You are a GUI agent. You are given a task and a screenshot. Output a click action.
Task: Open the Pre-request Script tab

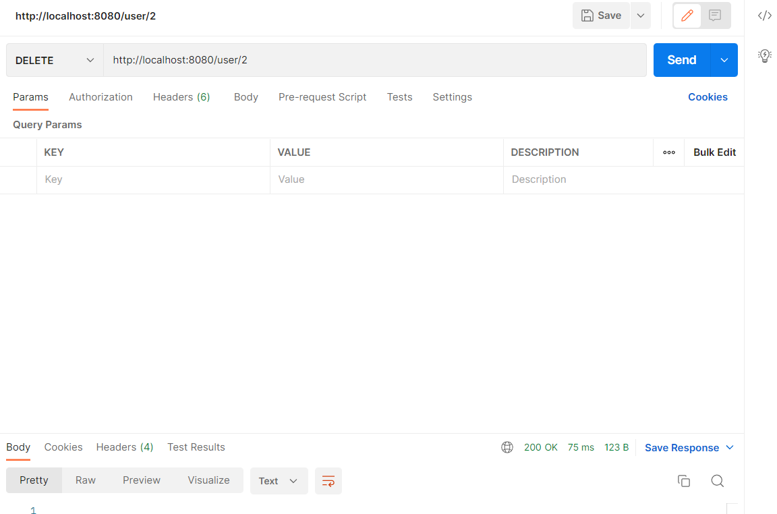(x=322, y=97)
